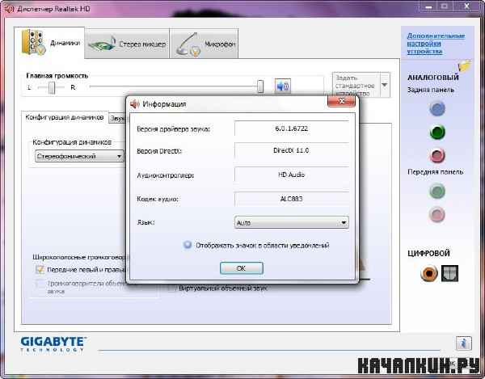This screenshot has height=379, width=485.
Task: Switch to the Микрофон tab
Action: click(205, 44)
